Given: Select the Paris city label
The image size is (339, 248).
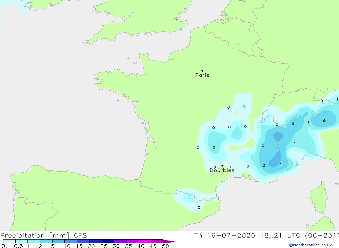Looking at the screenshot, I should (x=202, y=75).
